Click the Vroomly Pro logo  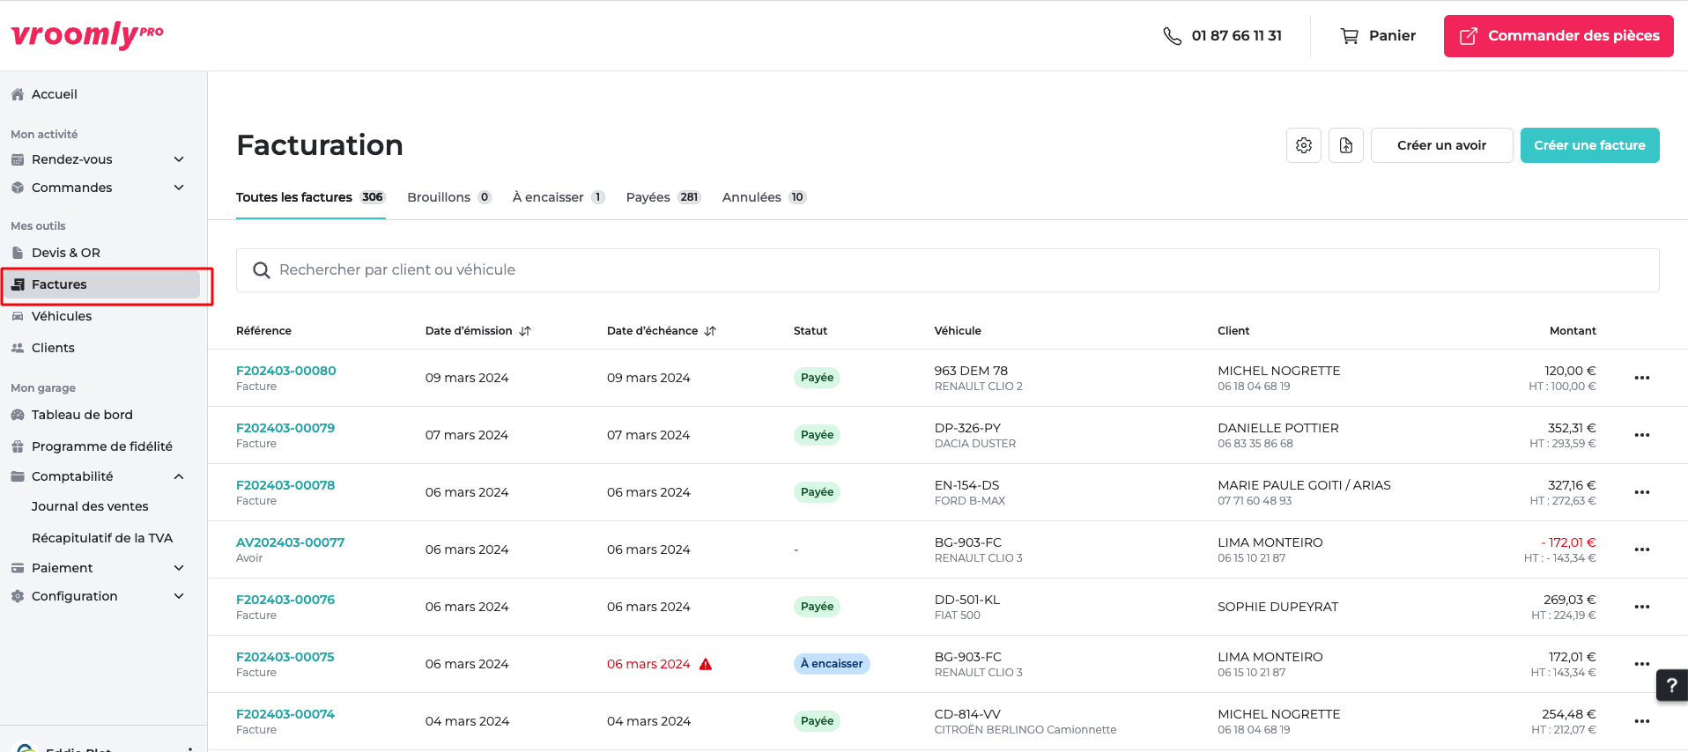(x=87, y=35)
